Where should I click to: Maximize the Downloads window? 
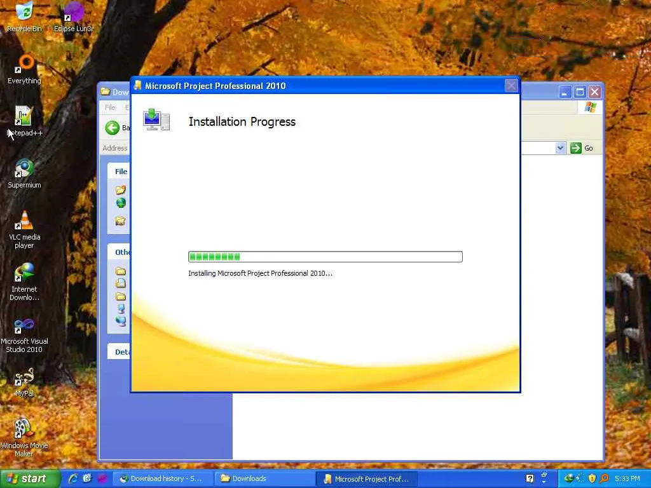[x=580, y=92]
